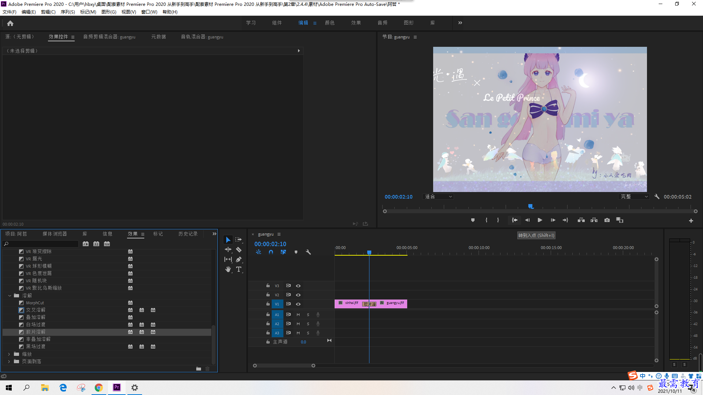
Task: Open the 节目 guangyu panel menu
Action: [415, 37]
